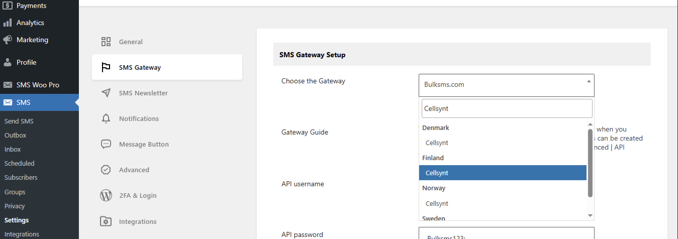The height and width of the screenshot is (239, 678).
Task: Click the Analytics bar chart icon
Action: (8, 23)
